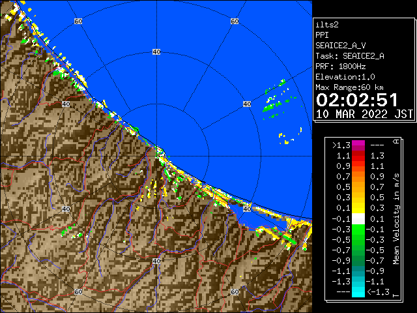Click the 40 km ring label due south
The image size is (417, 313).
click(x=156, y=261)
